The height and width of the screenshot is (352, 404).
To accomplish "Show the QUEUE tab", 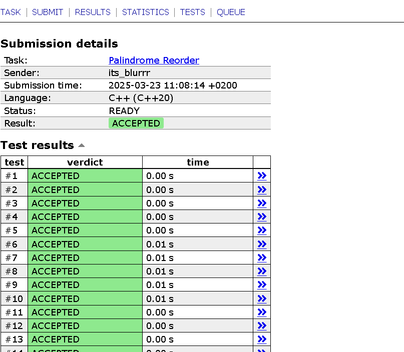I will [231, 12].
